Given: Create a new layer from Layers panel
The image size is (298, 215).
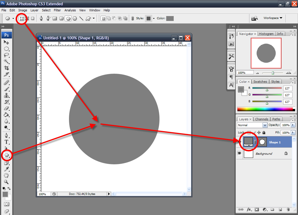Looking at the screenshot, I should coord(280,209).
